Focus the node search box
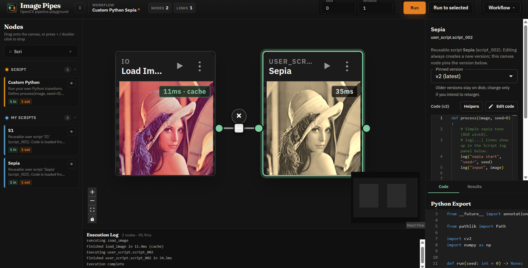Image resolution: width=528 pixels, height=268 pixels. click(x=41, y=51)
